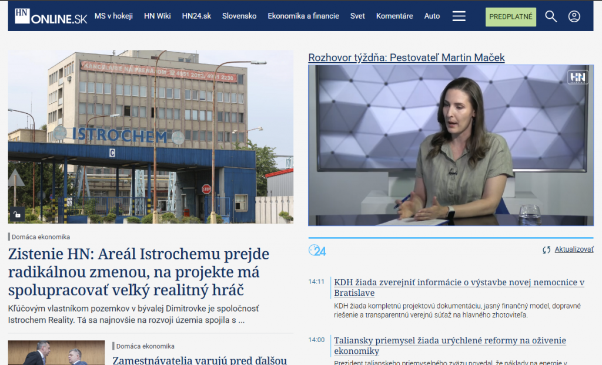Click the 24 clock news icon

click(317, 251)
